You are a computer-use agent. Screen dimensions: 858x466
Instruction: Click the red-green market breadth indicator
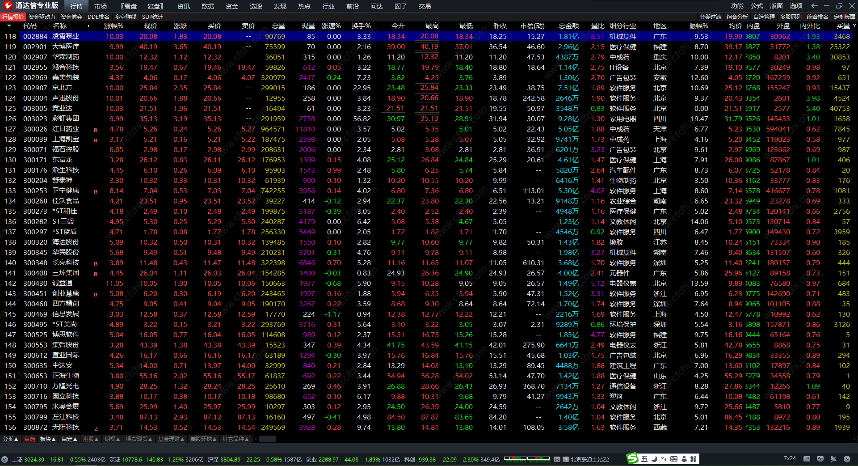coord(527,458)
